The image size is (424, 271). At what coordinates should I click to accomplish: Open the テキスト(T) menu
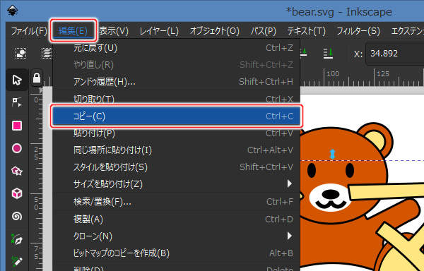click(307, 31)
